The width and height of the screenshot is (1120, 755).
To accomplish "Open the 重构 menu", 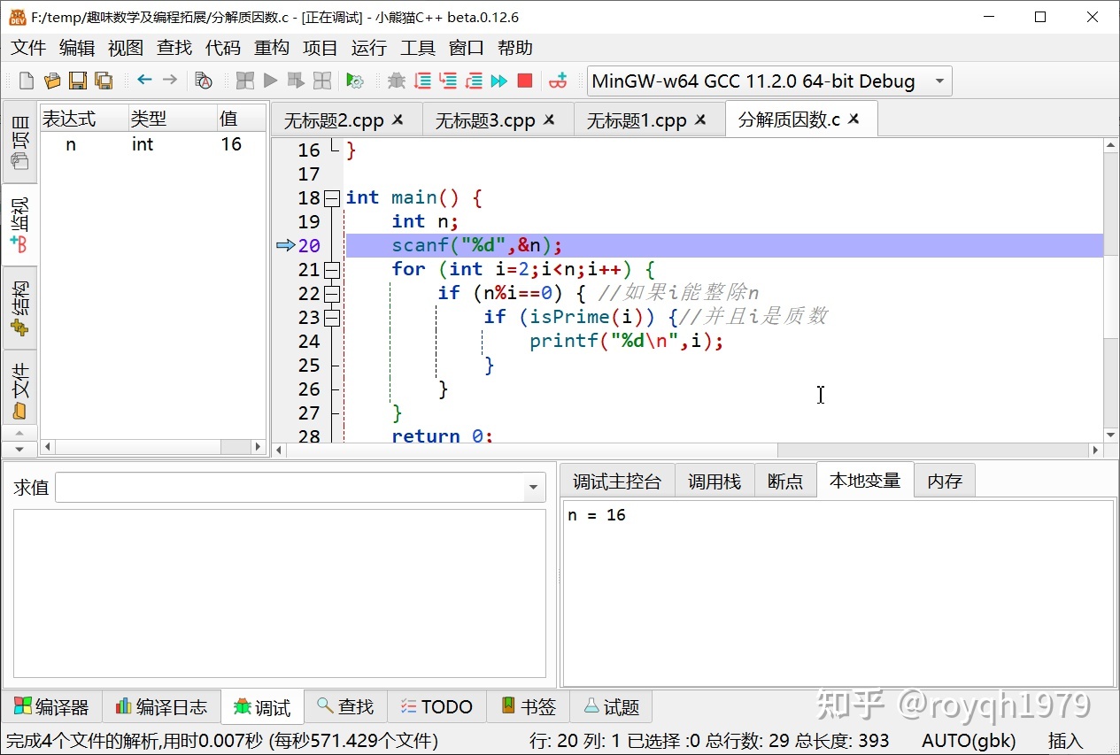I will [x=272, y=48].
